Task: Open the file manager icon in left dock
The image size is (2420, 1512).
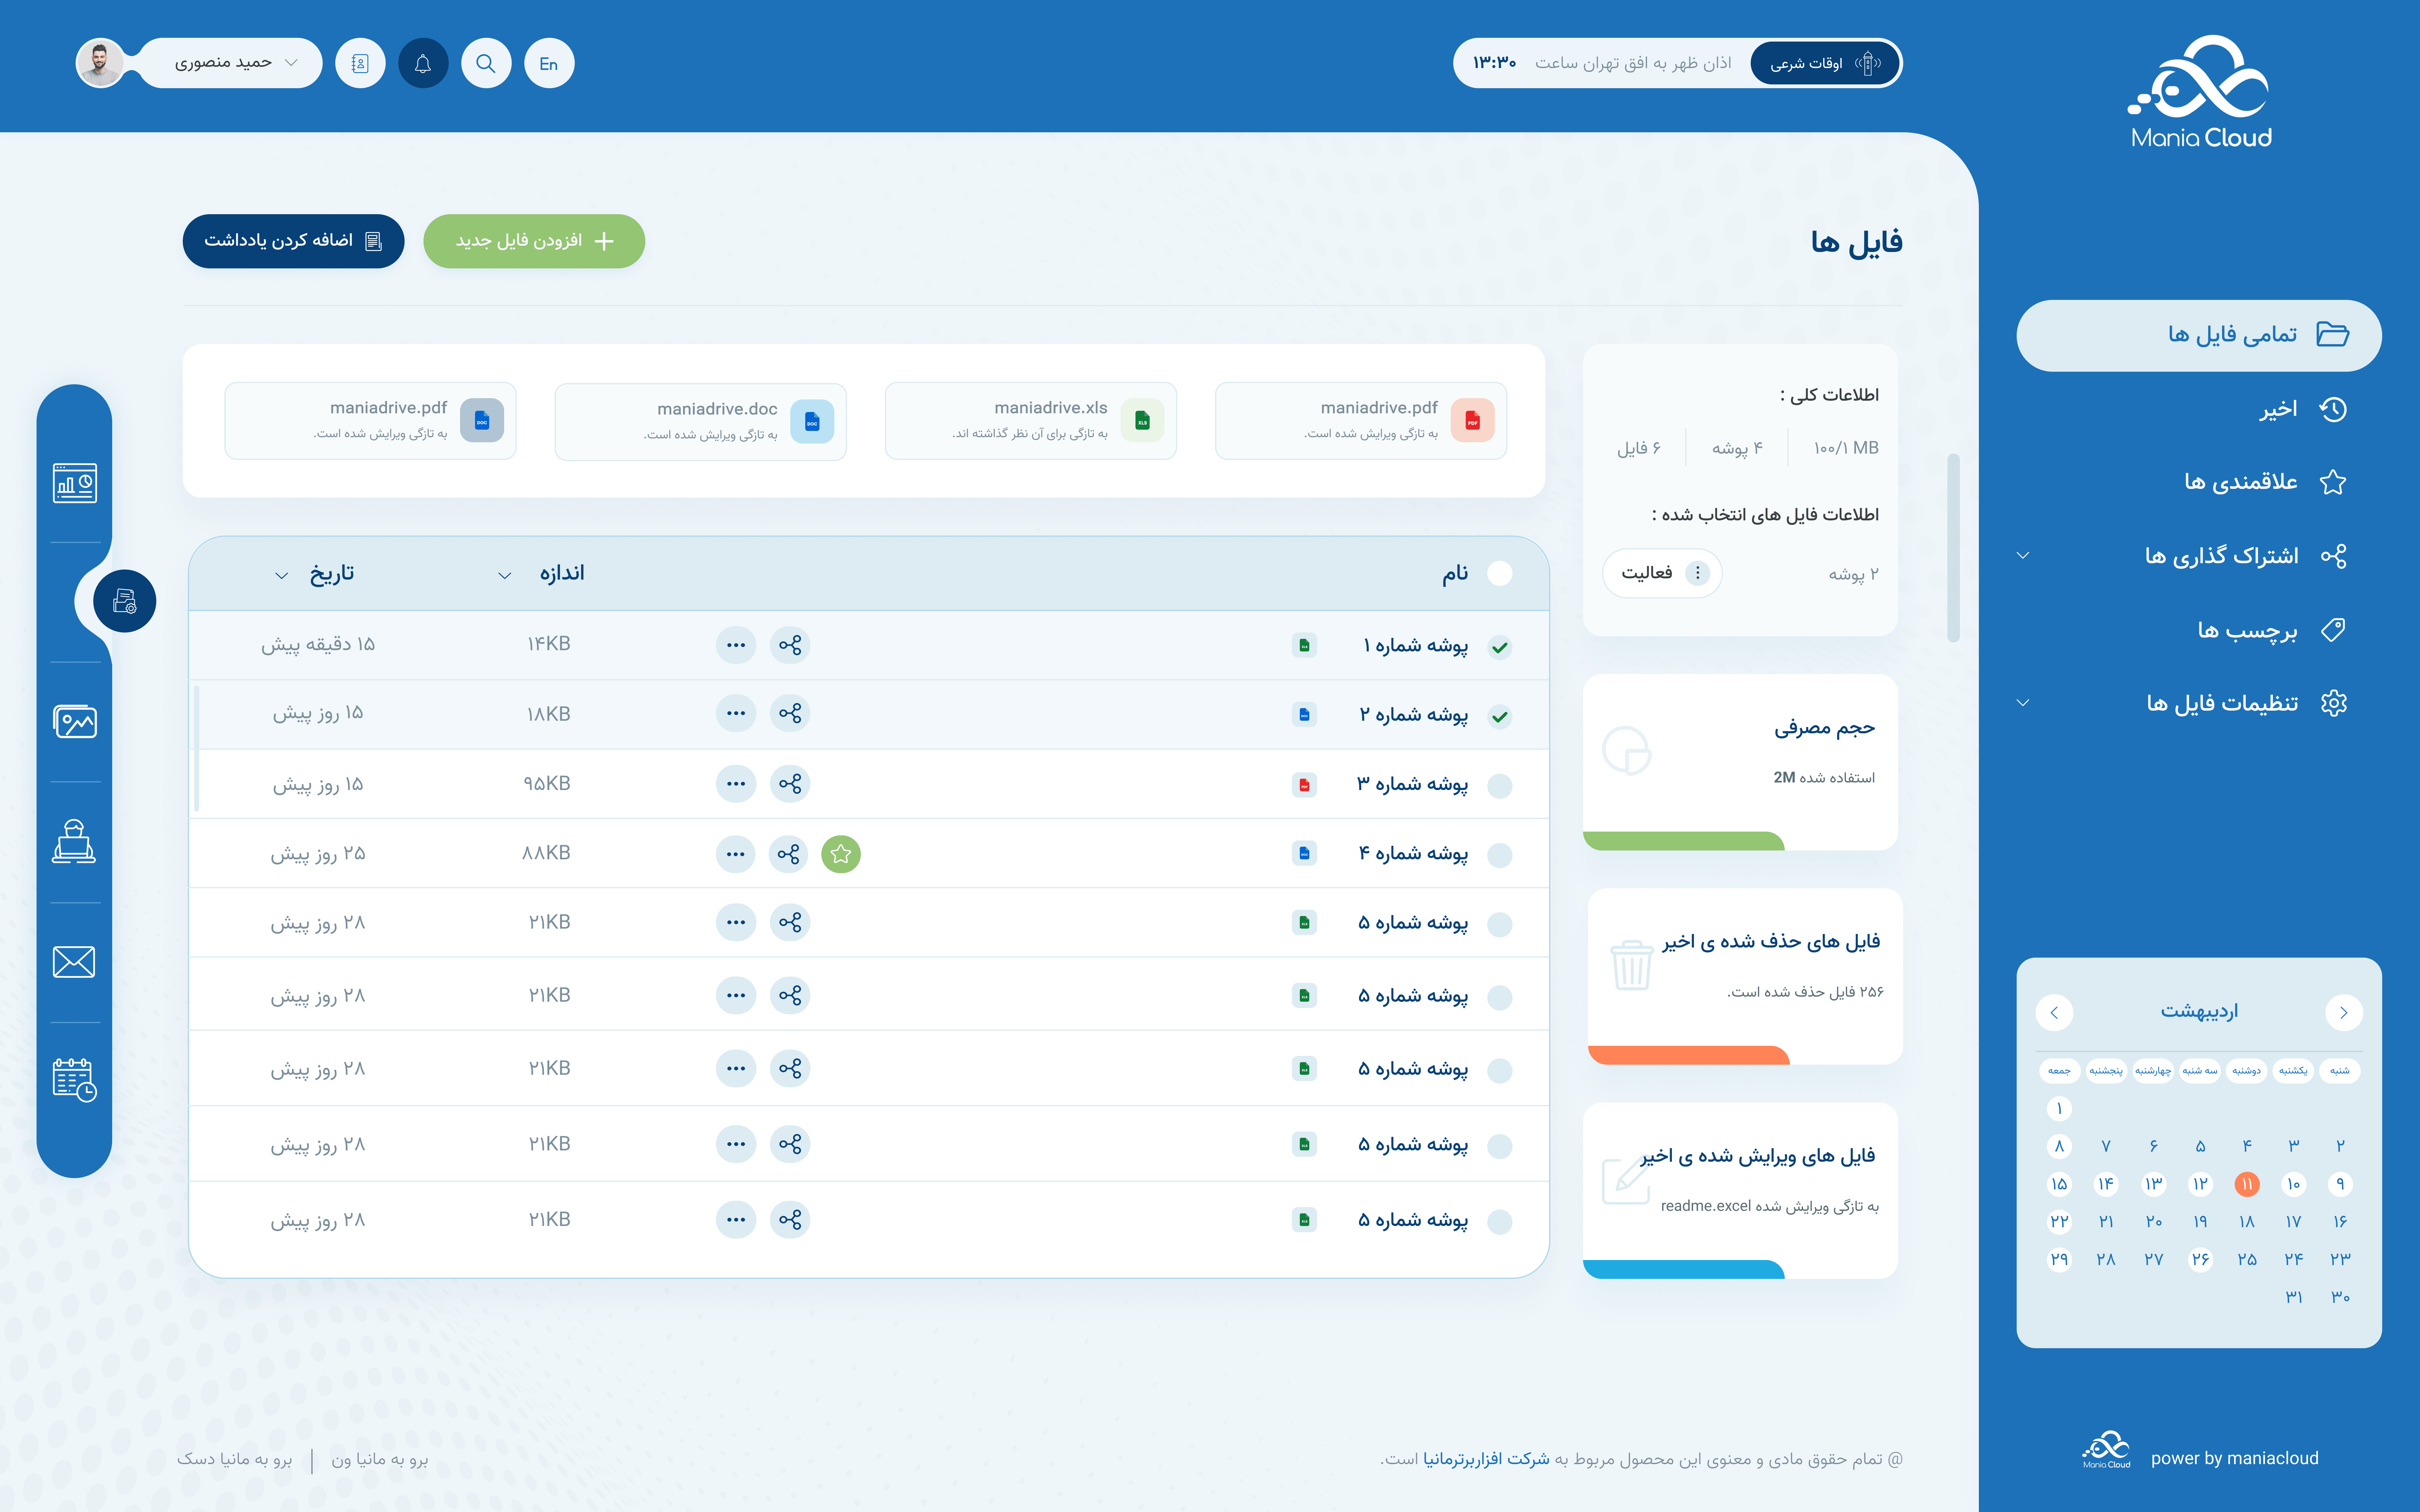Action: click(x=125, y=601)
